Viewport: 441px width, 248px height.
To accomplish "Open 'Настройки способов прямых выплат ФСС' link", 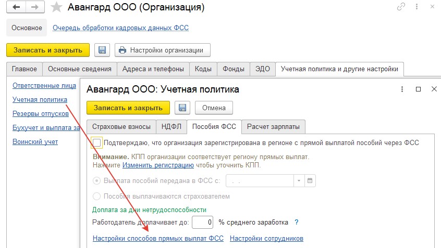I will pos(158,239).
